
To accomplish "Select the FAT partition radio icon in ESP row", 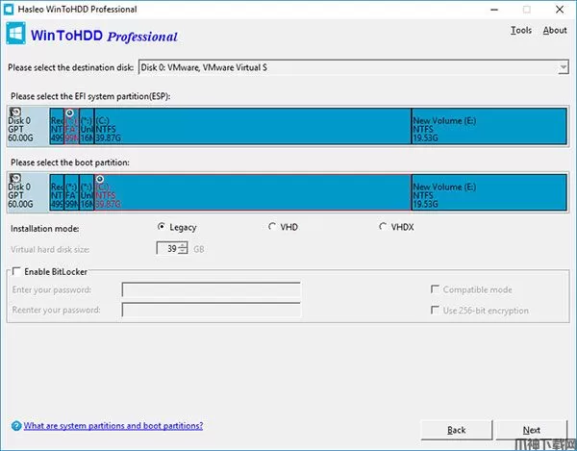I will pos(69,113).
